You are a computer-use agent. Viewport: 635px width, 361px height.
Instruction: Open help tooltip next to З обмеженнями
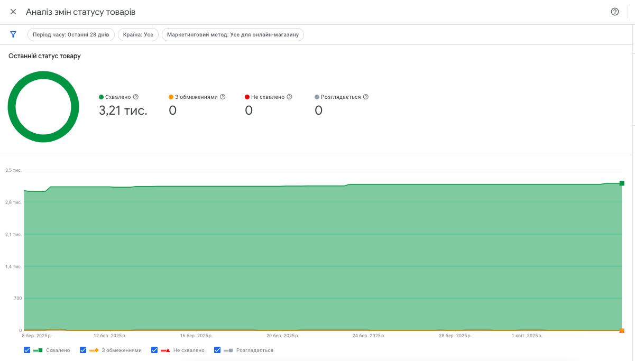coord(223,97)
